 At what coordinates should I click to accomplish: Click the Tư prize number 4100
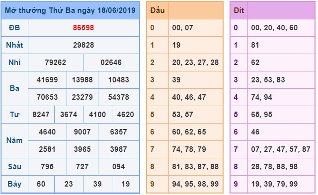coord(97,115)
